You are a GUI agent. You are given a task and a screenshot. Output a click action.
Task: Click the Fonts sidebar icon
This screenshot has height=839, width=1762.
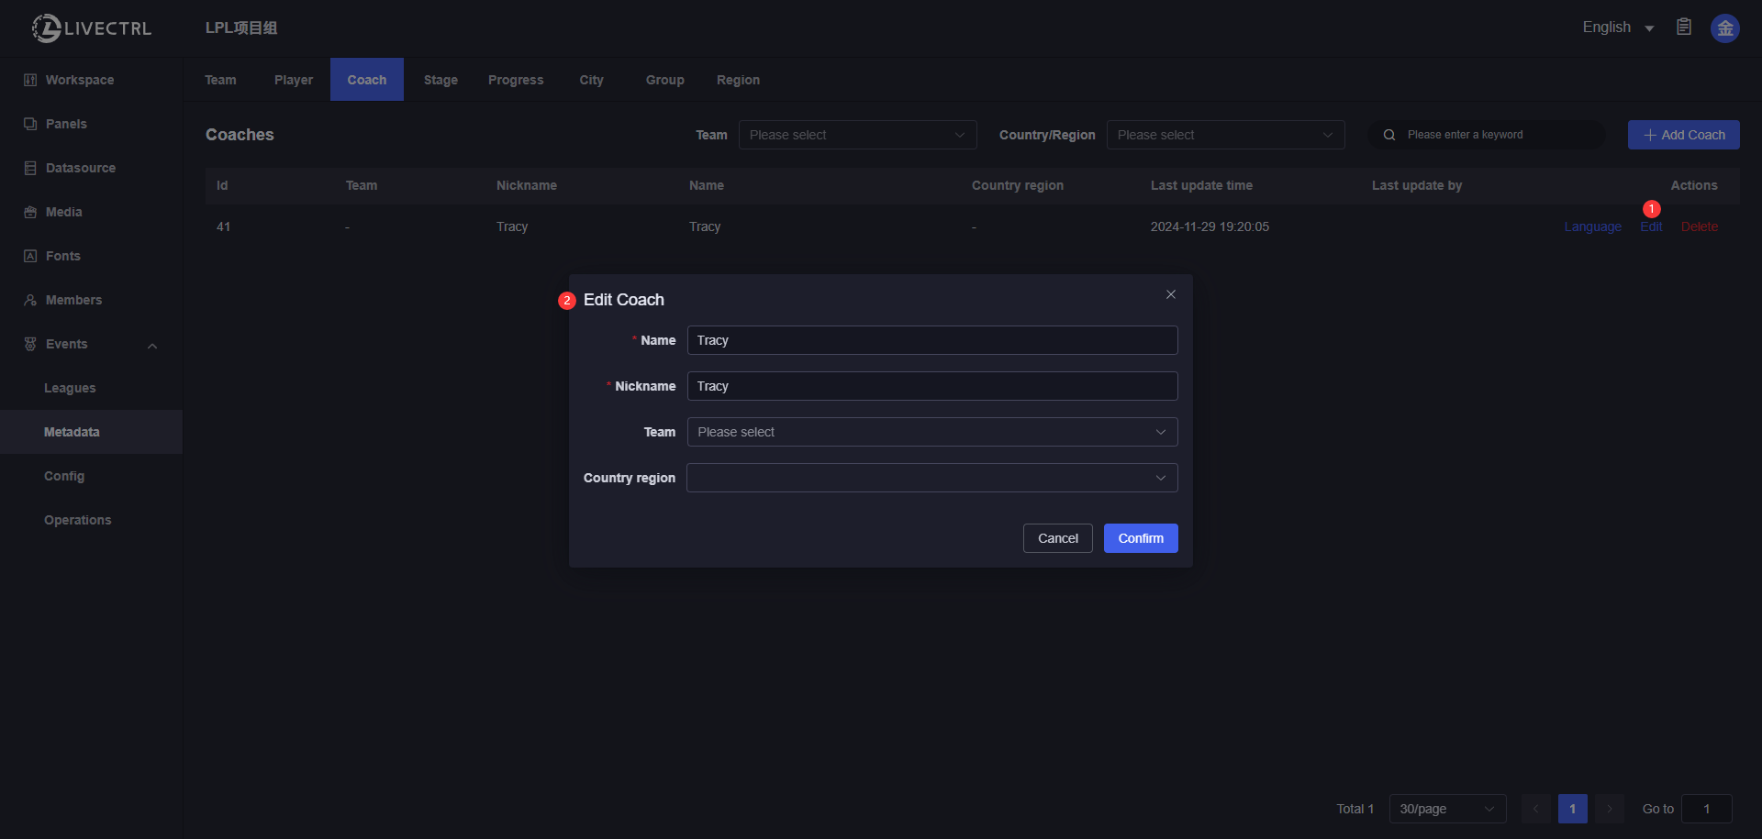30,256
